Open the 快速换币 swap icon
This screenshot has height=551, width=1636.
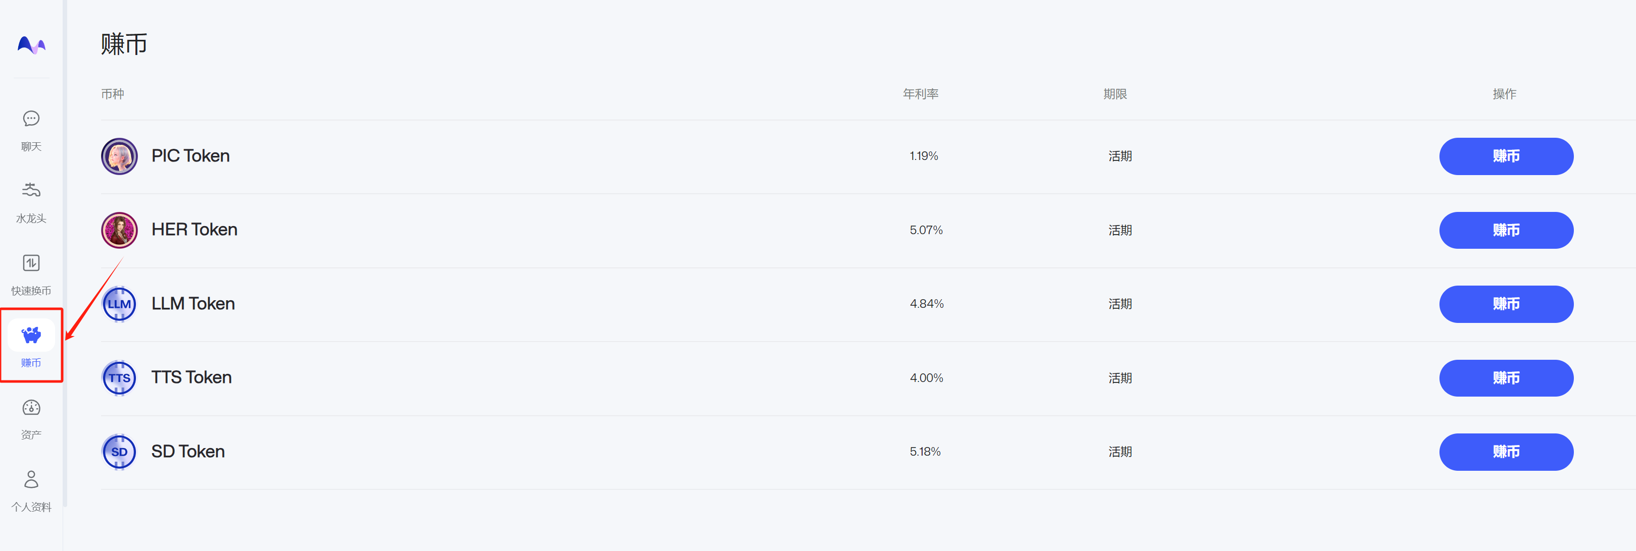tap(31, 262)
